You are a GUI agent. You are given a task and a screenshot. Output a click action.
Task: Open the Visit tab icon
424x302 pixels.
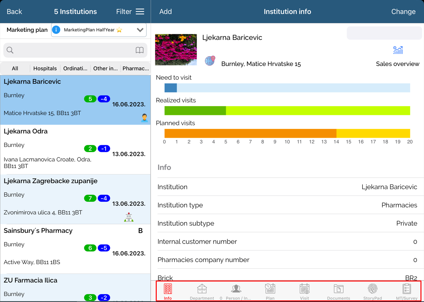pos(304,289)
